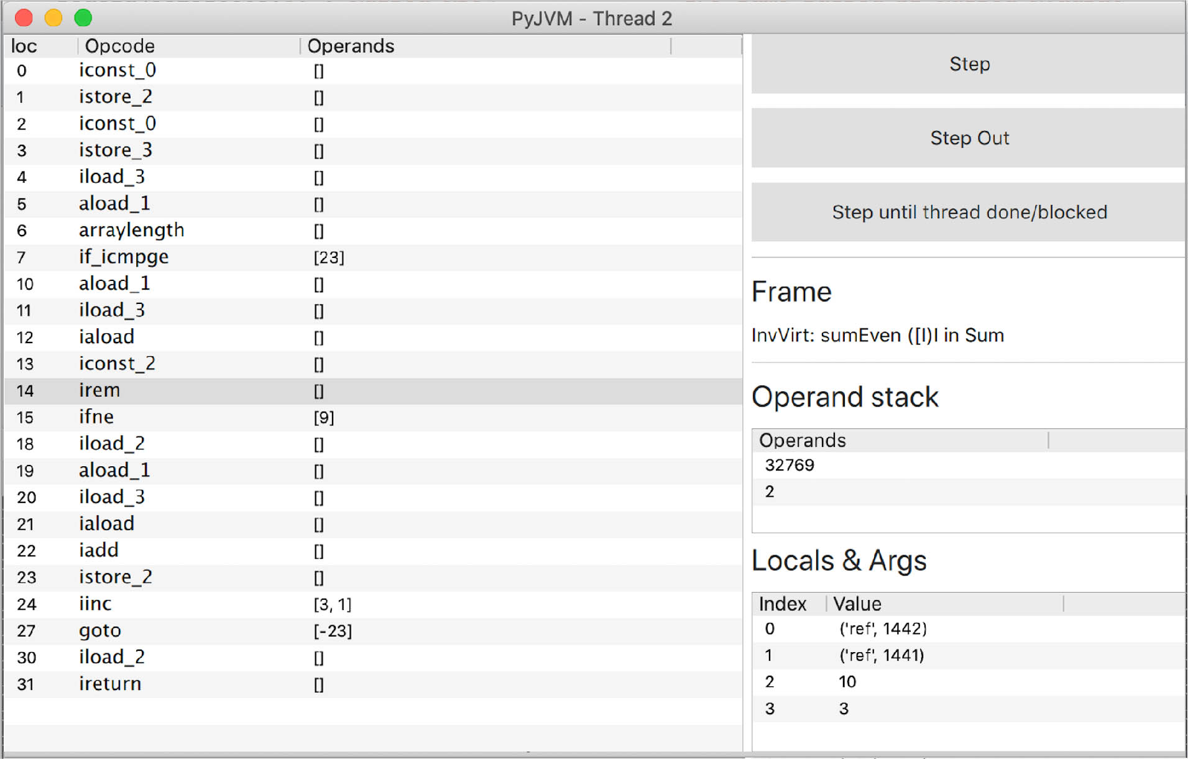The height and width of the screenshot is (759, 1188).
Task: Click the loc column header
Action: click(24, 45)
